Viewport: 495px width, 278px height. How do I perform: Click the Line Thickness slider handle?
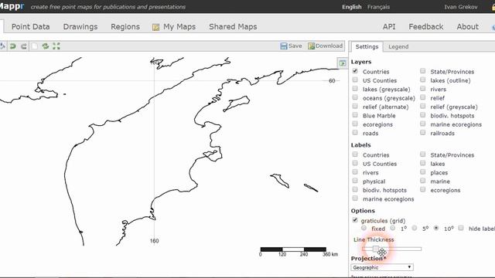[376, 249]
